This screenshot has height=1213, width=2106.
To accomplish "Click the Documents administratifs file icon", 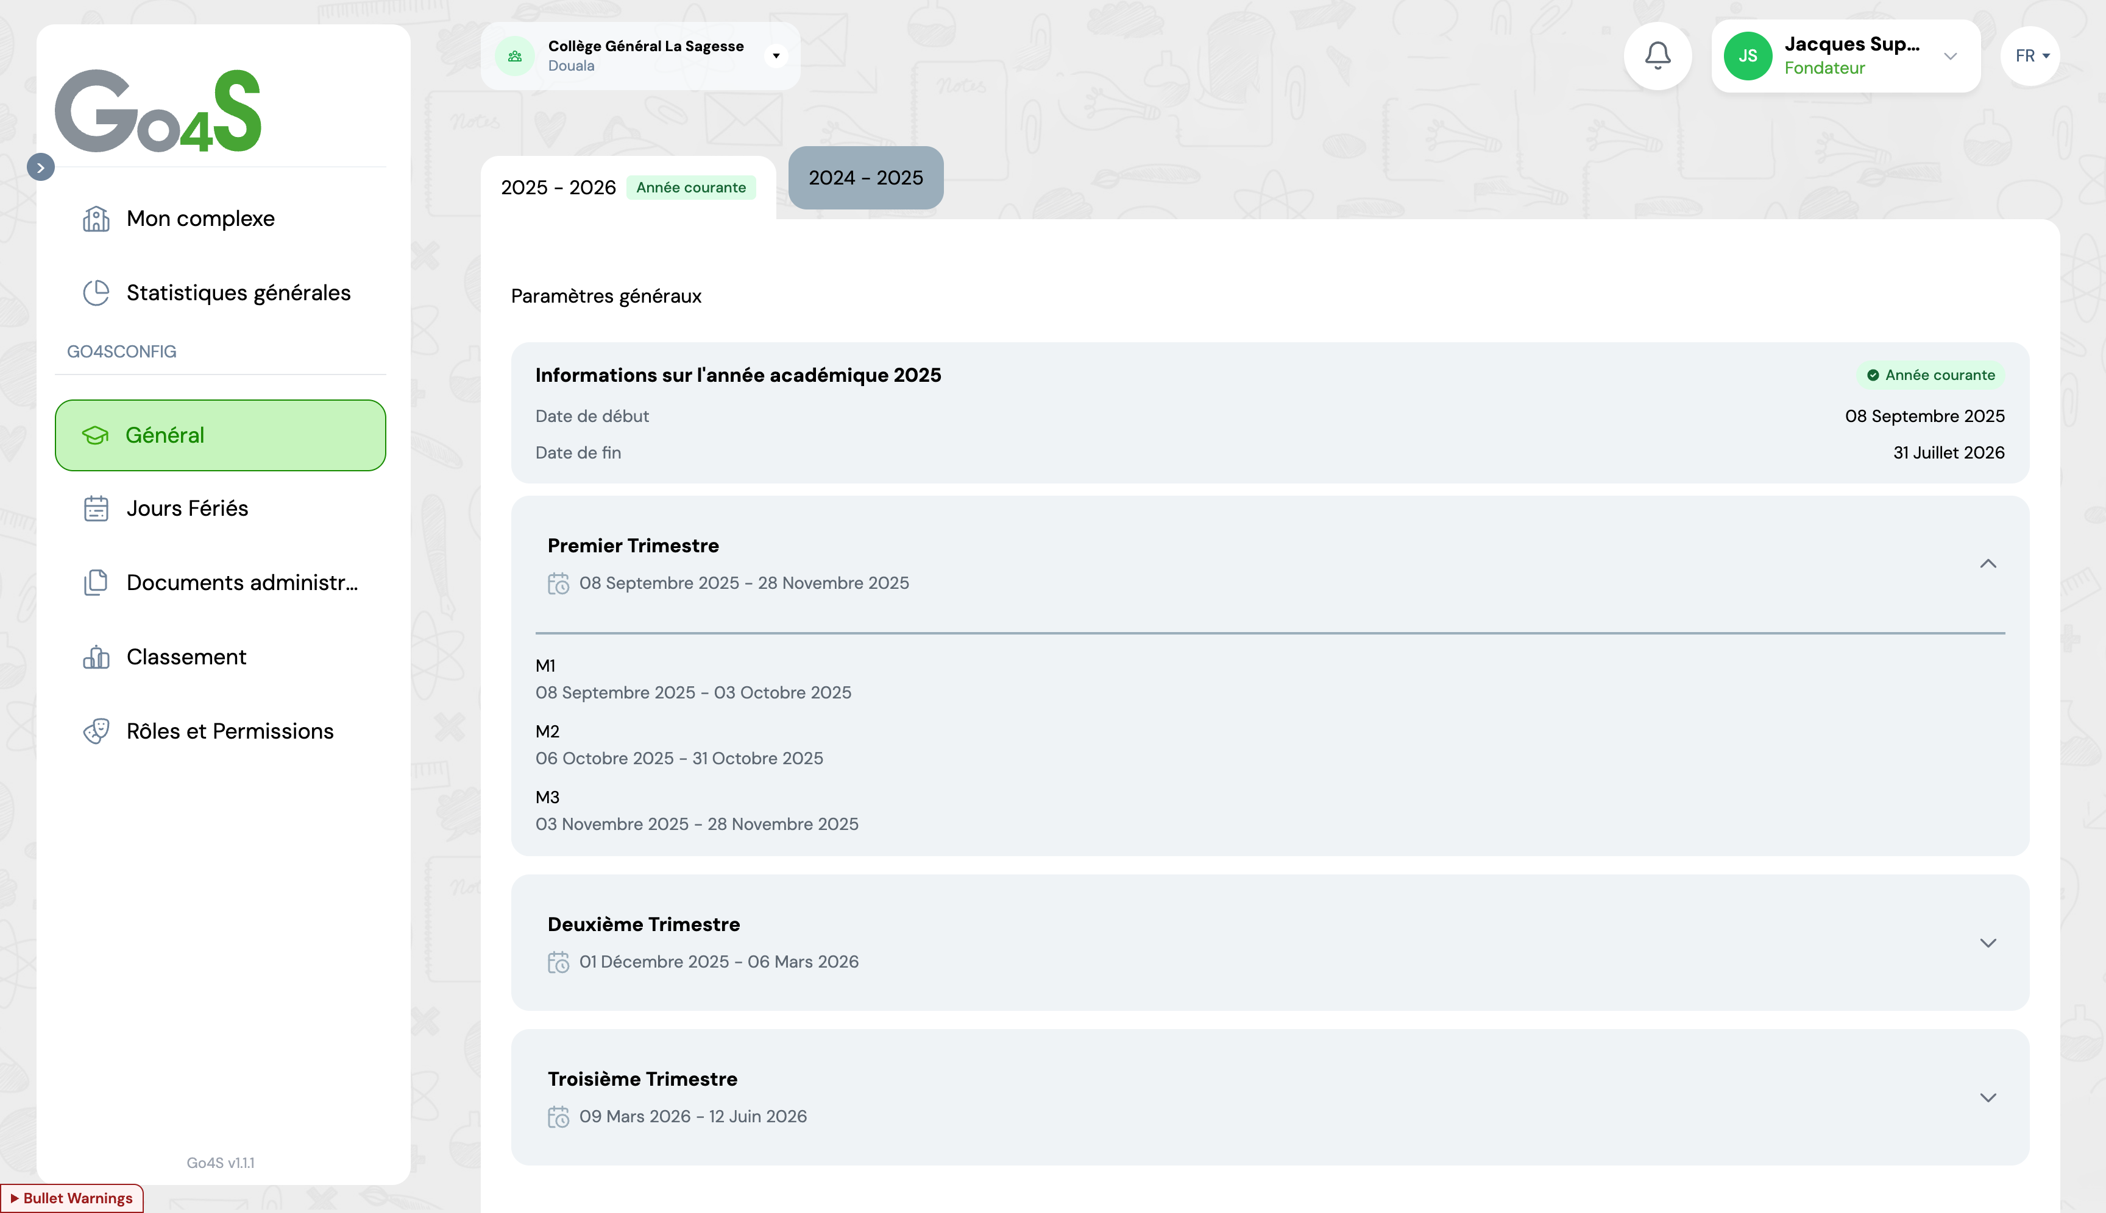I will point(96,582).
